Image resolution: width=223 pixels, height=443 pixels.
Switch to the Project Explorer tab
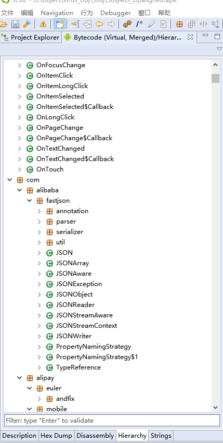coord(31,38)
